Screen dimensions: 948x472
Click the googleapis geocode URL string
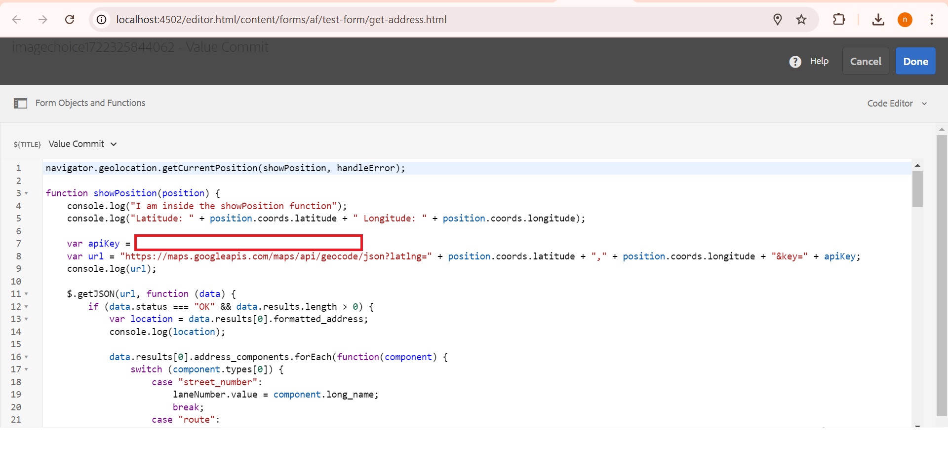[276, 256]
